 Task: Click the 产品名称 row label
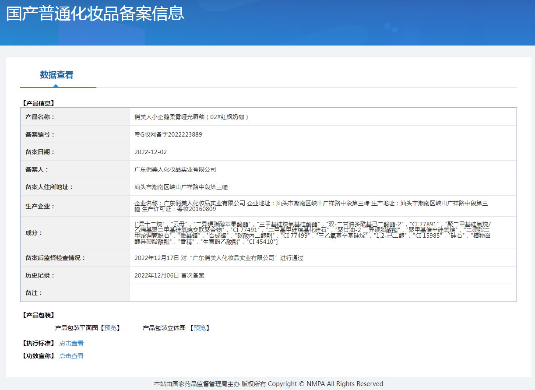pyautogui.click(x=40, y=117)
